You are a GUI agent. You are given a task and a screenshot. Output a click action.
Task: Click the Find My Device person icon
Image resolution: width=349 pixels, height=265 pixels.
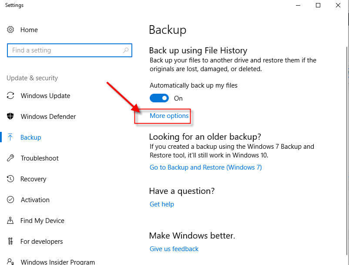[10, 220]
